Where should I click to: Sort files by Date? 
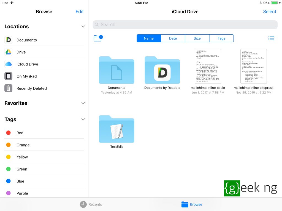pyautogui.click(x=173, y=38)
